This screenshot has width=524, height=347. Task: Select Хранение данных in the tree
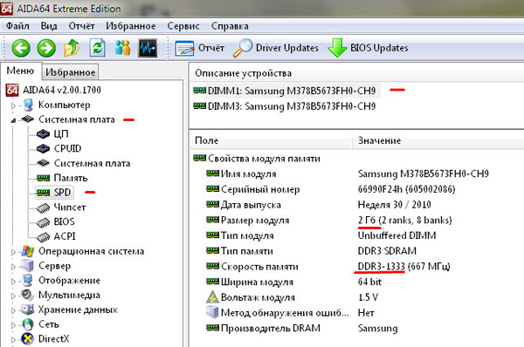[x=70, y=310]
